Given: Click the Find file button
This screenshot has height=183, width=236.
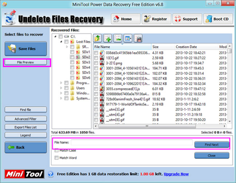Looking at the screenshot, I should point(26,110).
